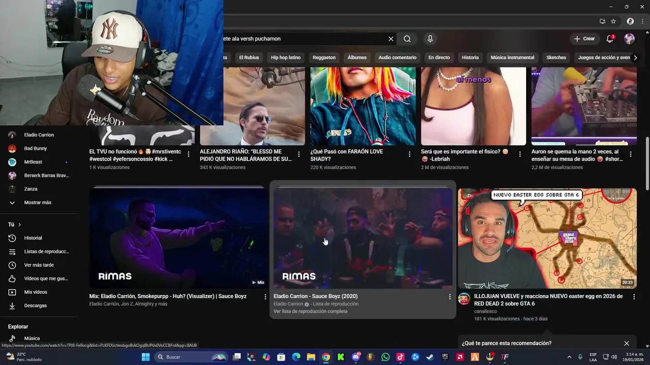Open options for FARAÓN LOVE SHADY video
Screen dimensions: 650x365
click(410, 154)
